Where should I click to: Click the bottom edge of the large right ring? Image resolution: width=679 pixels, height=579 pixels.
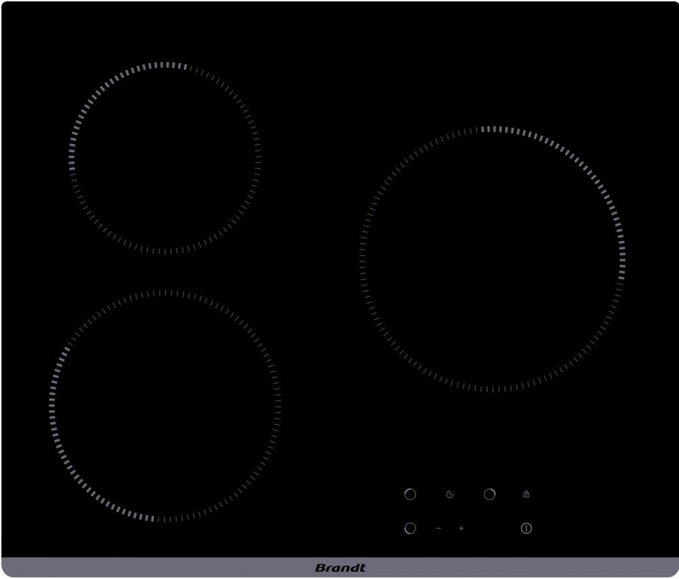(492, 390)
